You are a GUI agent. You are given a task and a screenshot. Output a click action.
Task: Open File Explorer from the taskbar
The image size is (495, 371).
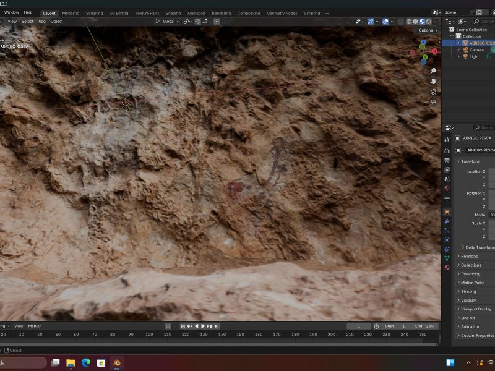pos(71,363)
